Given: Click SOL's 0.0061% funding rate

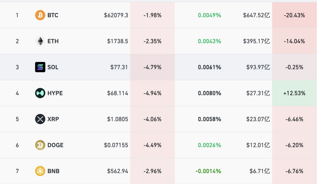Looking at the screenshot, I should (x=210, y=67).
